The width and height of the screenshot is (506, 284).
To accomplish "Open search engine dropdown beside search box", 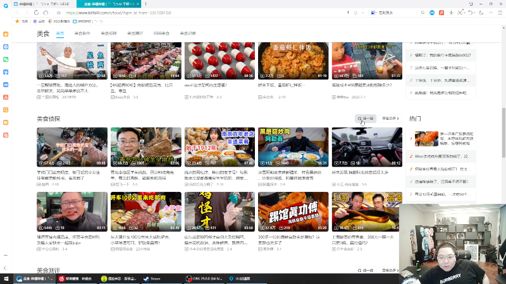I will point(373,13).
